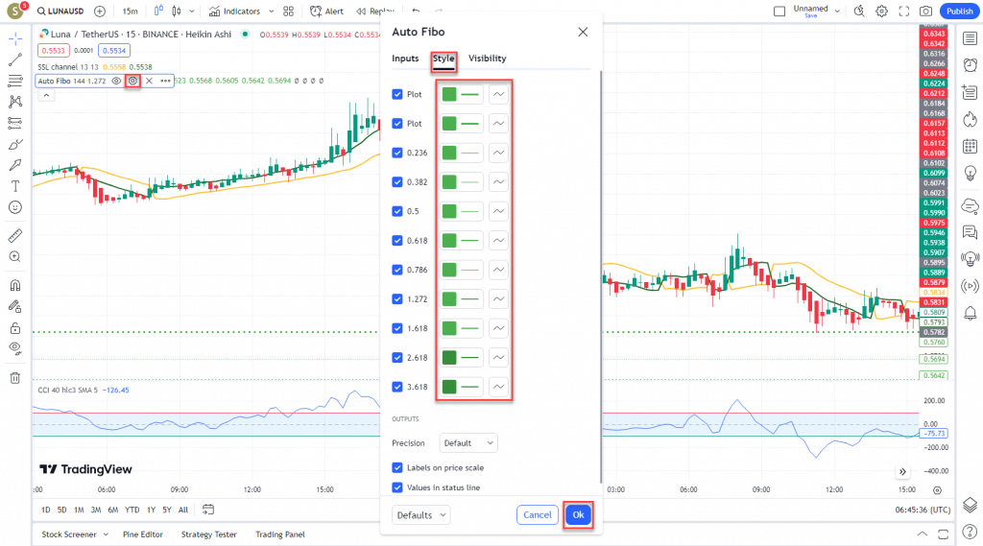Screen dimensions: 983x546
Task: Create an Alert
Action: coord(326,12)
